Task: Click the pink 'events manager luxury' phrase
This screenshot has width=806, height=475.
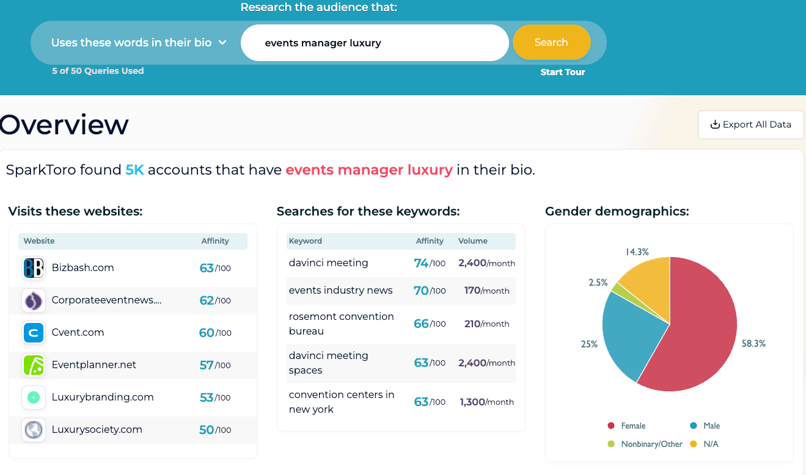Action: click(x=369, y=170)
